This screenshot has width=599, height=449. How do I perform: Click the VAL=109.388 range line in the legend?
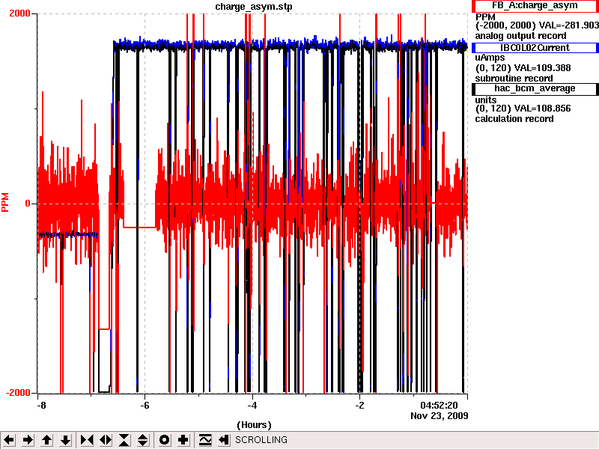coord(523,68)
